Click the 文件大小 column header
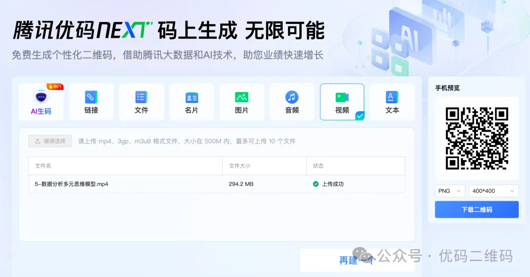530x277 pixels. click(x=239, y=166)
